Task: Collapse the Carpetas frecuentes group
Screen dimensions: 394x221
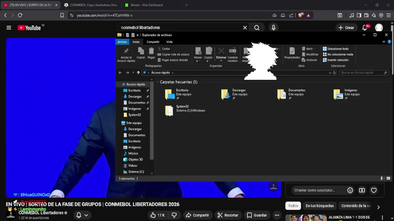Action: click(158, 82)
